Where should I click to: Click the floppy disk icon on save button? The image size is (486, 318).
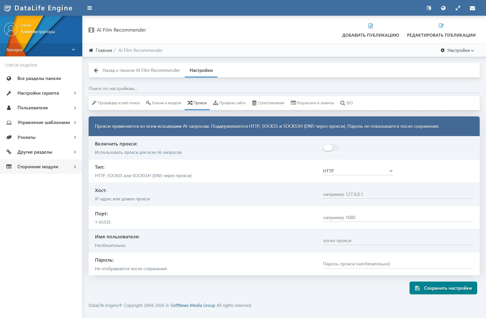(417, 288)
